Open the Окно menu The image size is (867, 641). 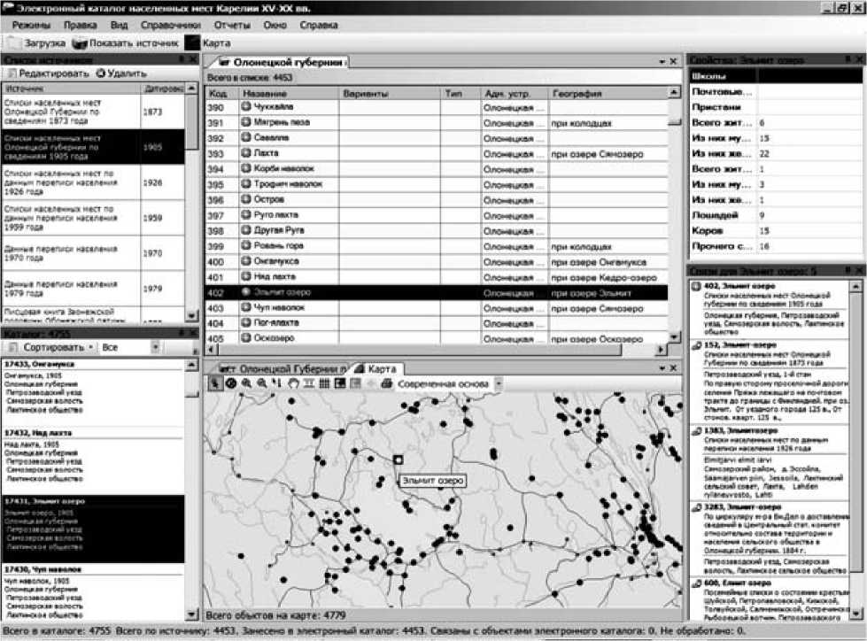pos(275,25)
